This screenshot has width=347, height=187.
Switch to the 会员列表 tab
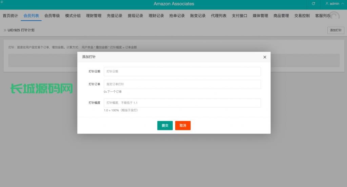31,16
